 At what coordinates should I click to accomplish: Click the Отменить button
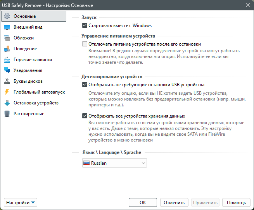click(x=174, y=202)
